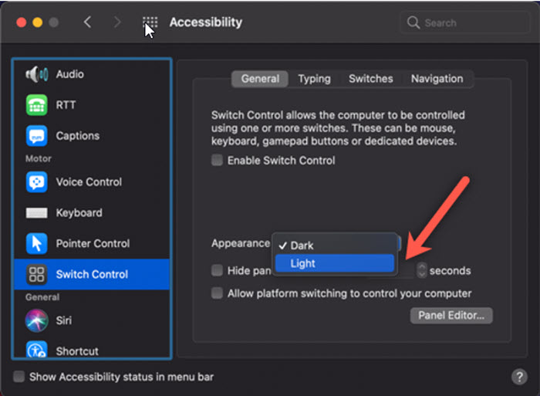The image size is (540, 396).
Task: Open Captions via its speech-bubble icon
Action: pos(36,136)
